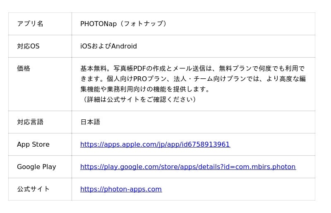Open the App Store apps.apple.com link

click(155, 145)
